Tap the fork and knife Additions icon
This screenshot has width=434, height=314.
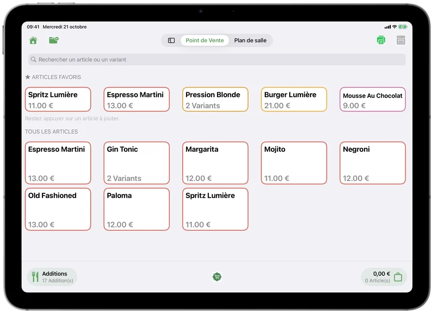coord(35,277)
